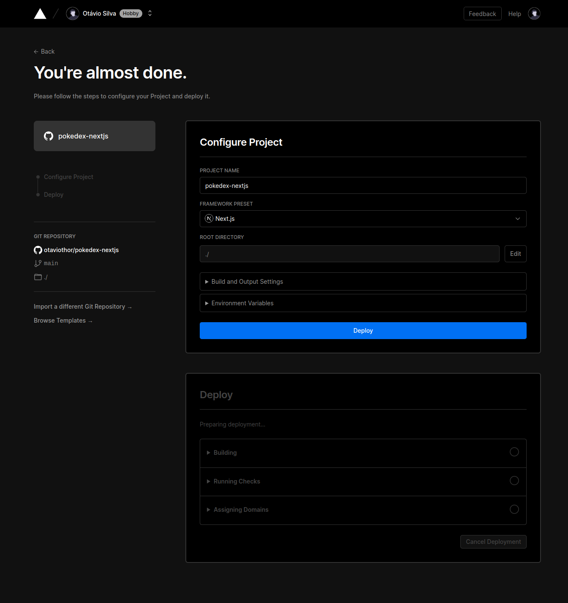
Task: Expand the Assigning Domains step
Action: [x=363, y=510]
